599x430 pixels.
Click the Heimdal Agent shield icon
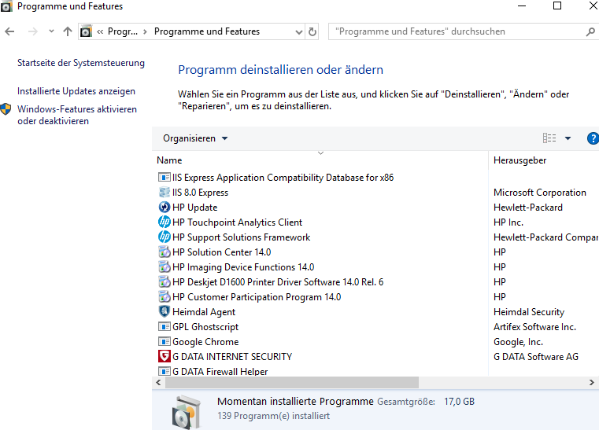pos(165,312)
